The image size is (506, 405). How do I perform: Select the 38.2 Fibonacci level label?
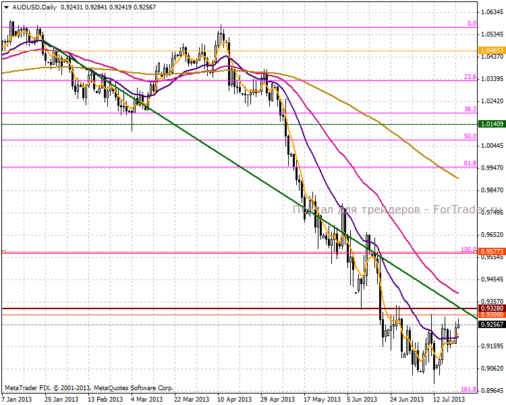pos(470,109)
